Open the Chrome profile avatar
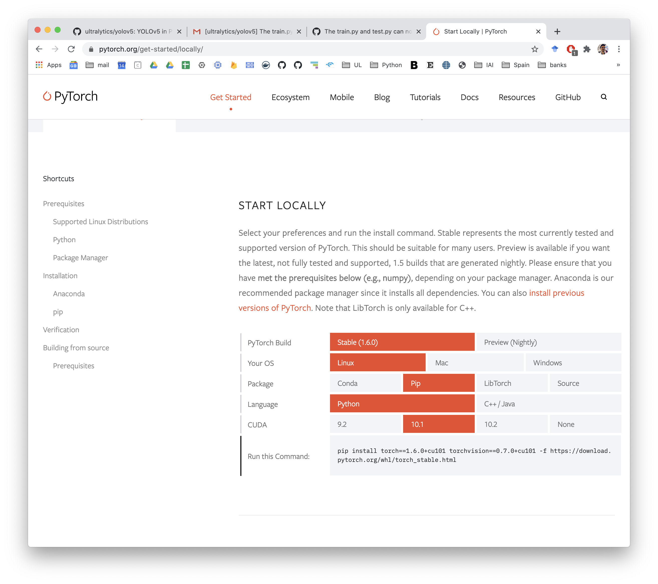 pos(603,49)
